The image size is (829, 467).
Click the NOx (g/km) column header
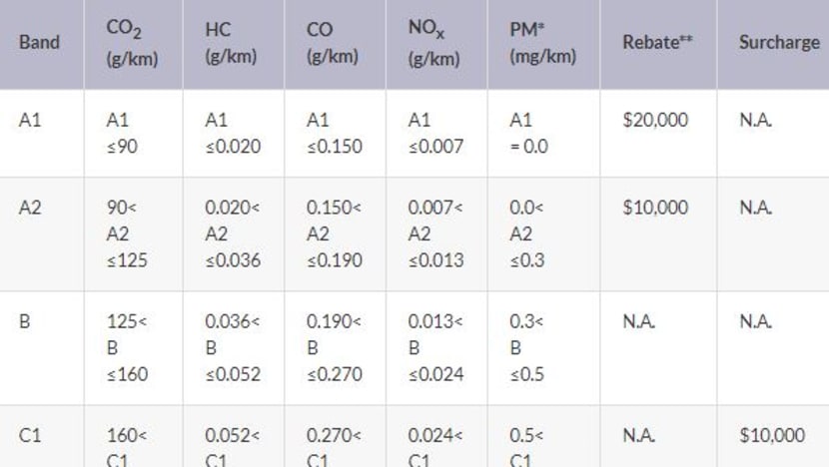click(x=433, y=43)
